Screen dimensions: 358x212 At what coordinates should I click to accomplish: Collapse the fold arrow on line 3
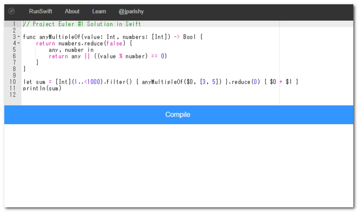[x=19, y=37]
